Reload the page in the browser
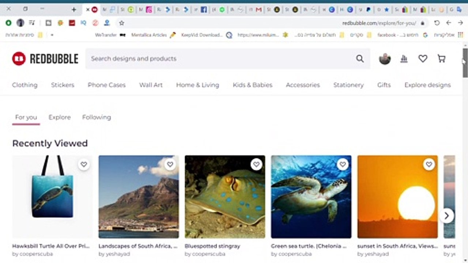This screenshot has width=468, height=263. 437,23
